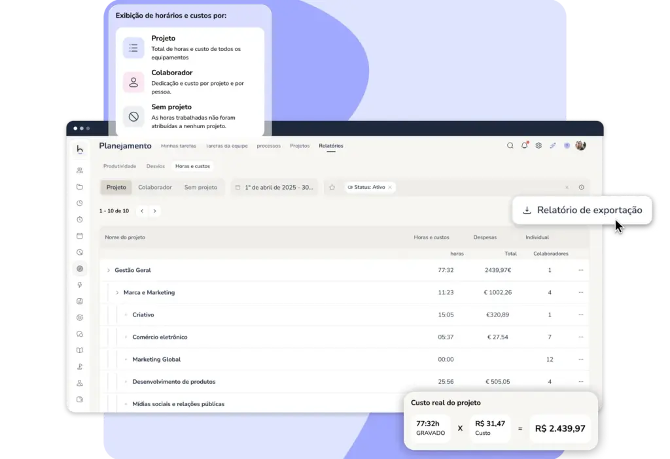This screenshot has width=670, height=459.
Task: Open the options menu for Criativo row
Action: [581, 314]
